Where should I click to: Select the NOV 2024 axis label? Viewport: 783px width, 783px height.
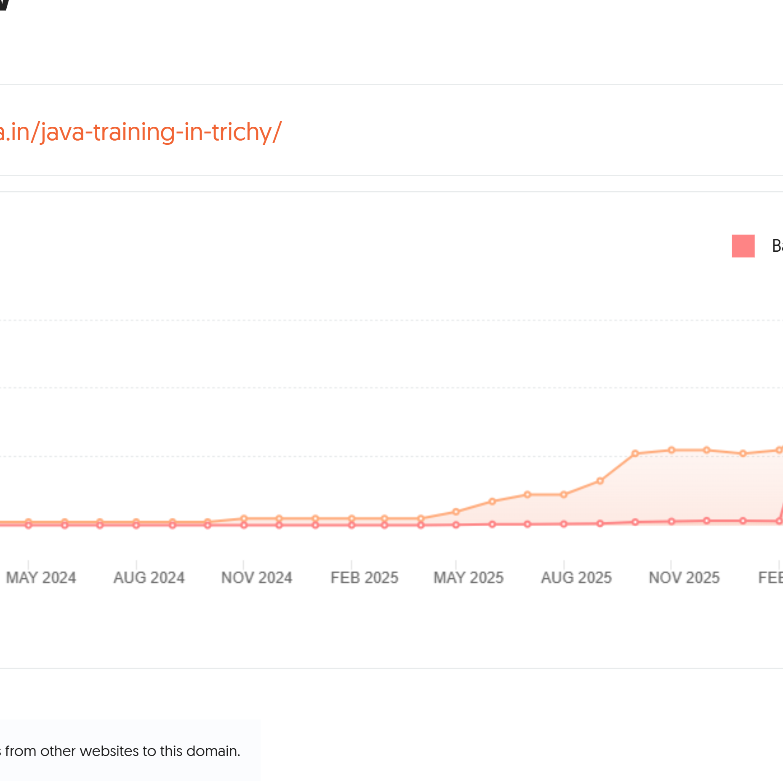257,578
